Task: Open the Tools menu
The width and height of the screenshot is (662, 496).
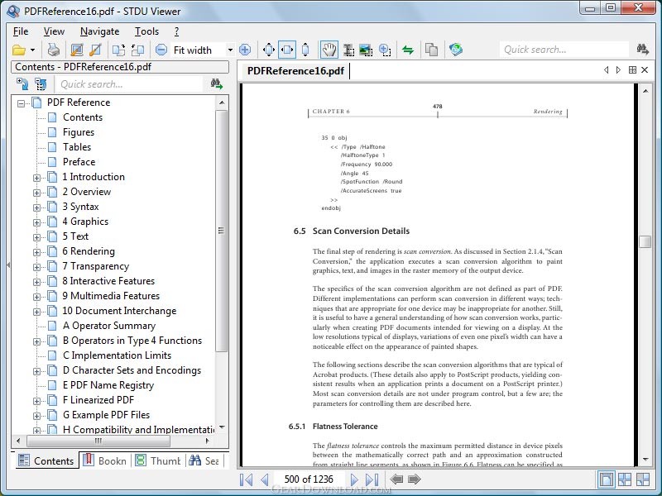Action: point(146,31)
